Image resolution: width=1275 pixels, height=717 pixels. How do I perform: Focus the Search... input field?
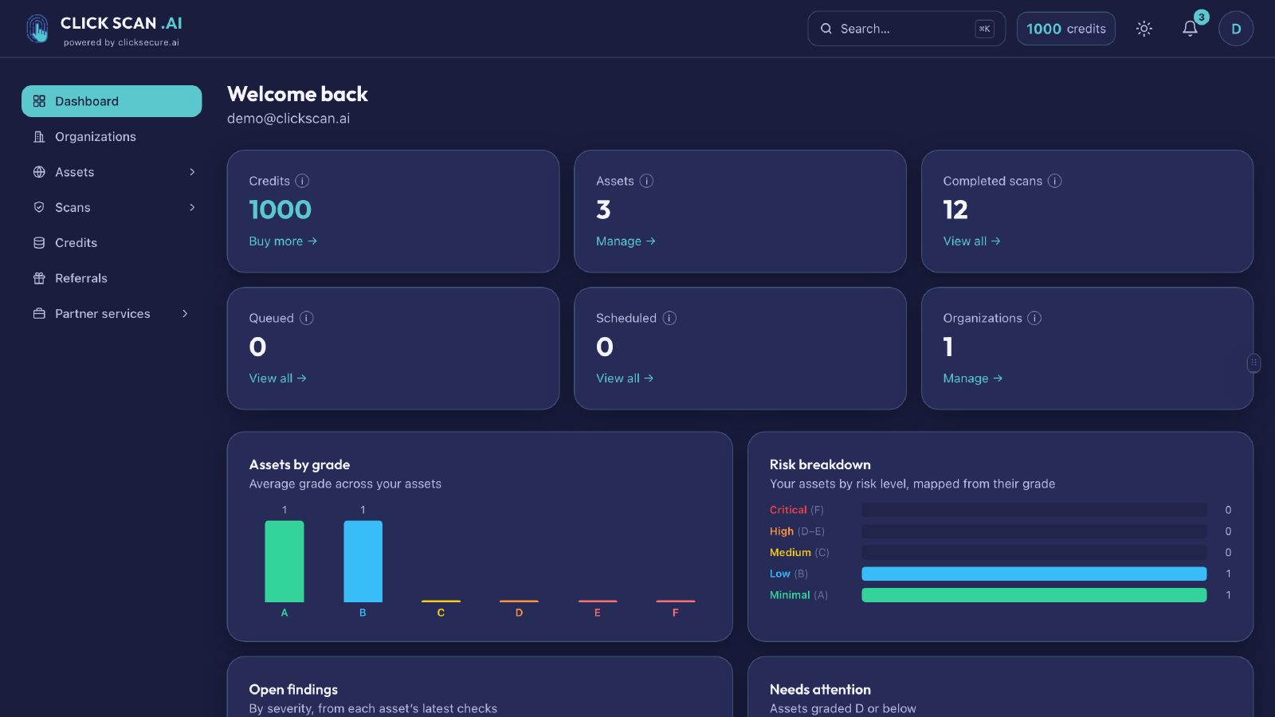(906, 29)
